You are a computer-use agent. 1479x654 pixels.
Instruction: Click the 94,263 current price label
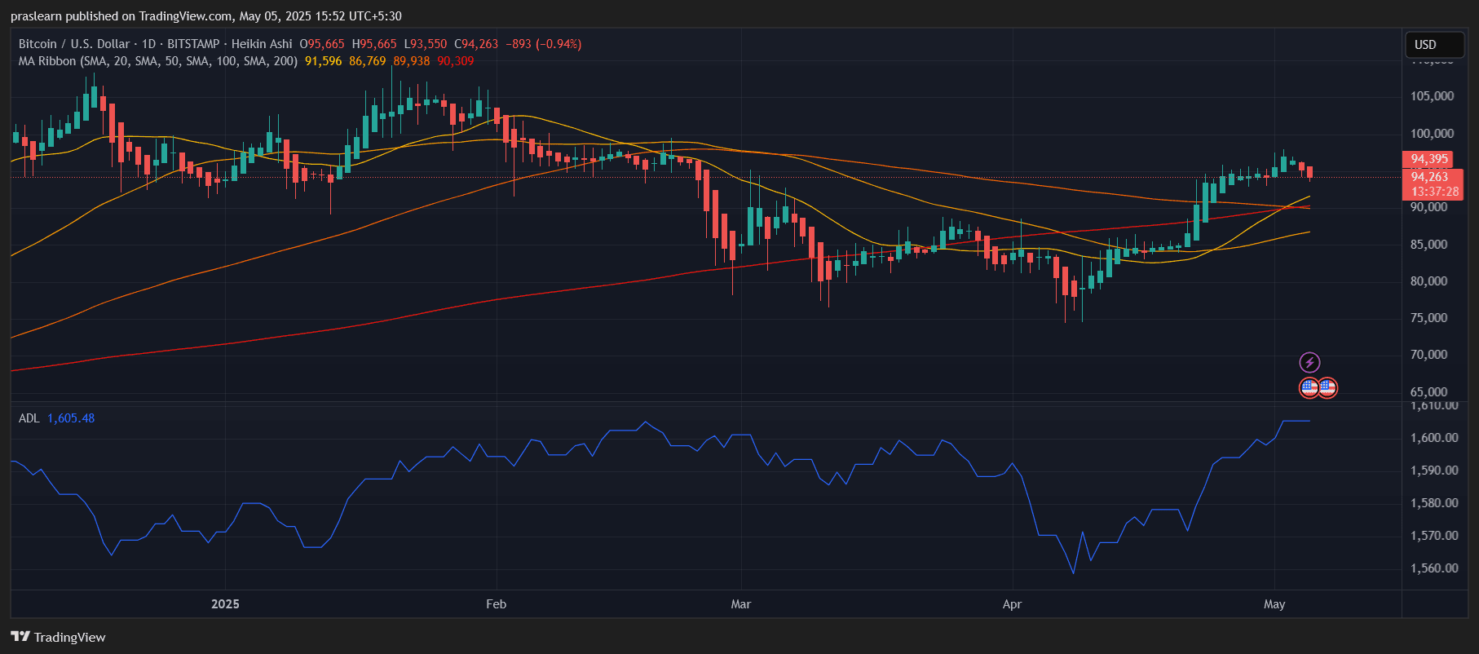(x=1430, y=177)
